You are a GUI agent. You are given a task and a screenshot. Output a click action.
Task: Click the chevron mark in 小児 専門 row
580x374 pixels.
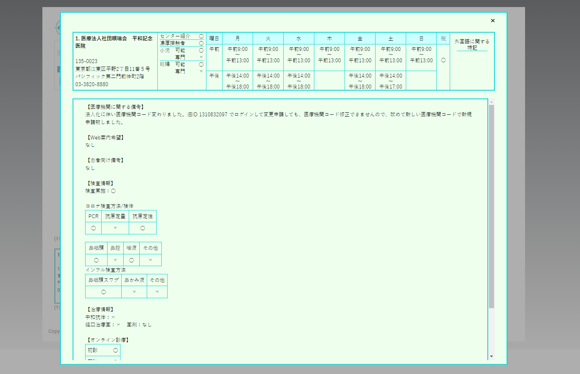click(x=201, y=57)
